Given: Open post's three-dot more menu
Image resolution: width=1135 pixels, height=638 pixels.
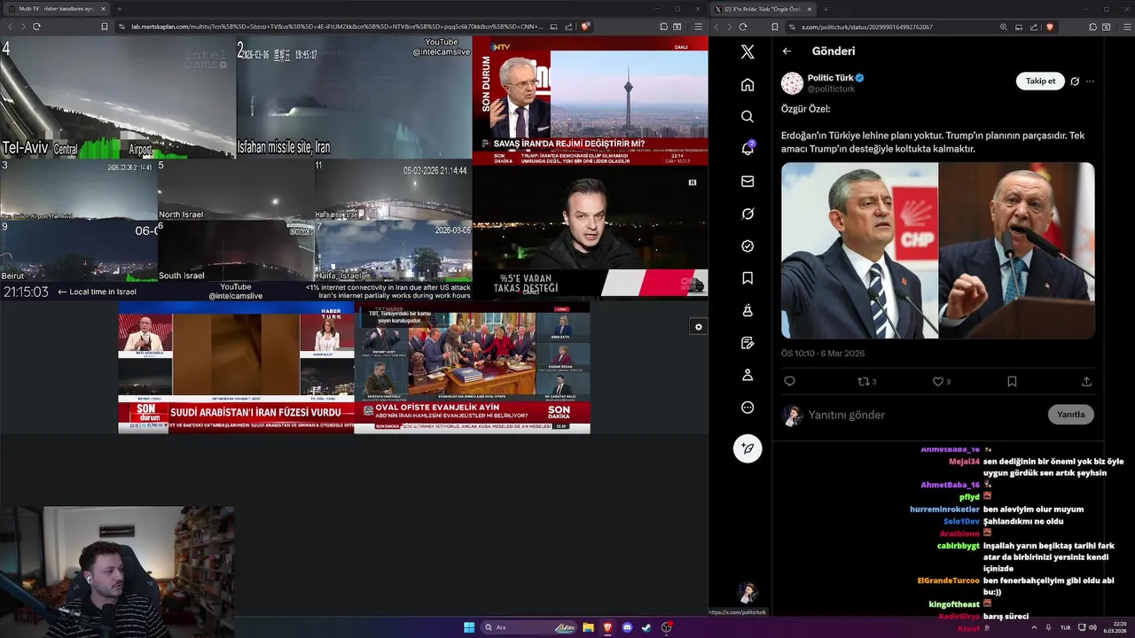Looking at the screenshot, I should 1090,82.
